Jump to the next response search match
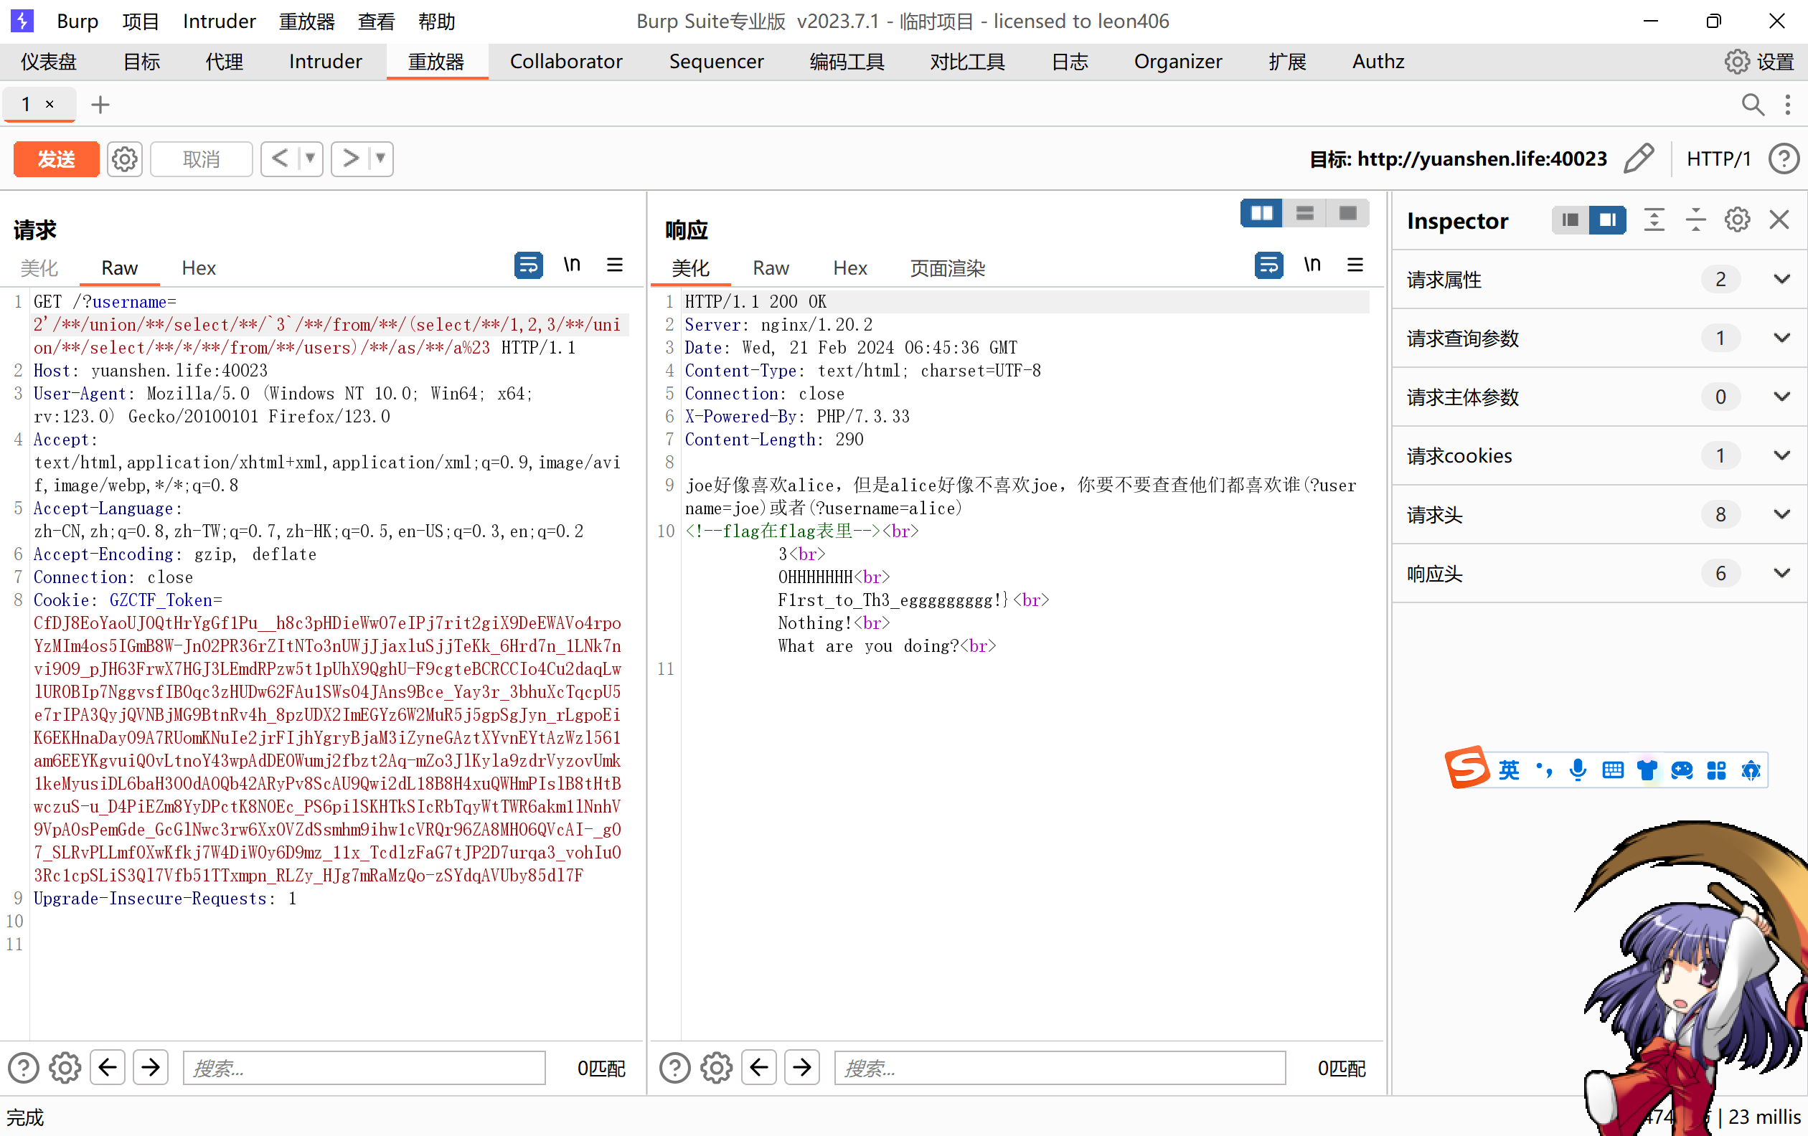This screenshot has width=1808, height=1136. point(802,1067)
